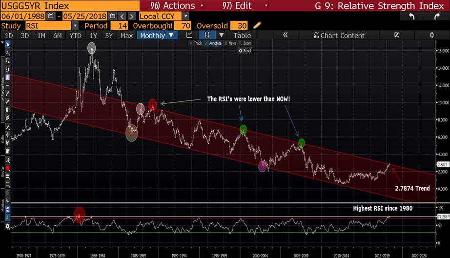Open chart settings gear icon
The width and height of the screenshot is (450, 258).
pos(431,35)
